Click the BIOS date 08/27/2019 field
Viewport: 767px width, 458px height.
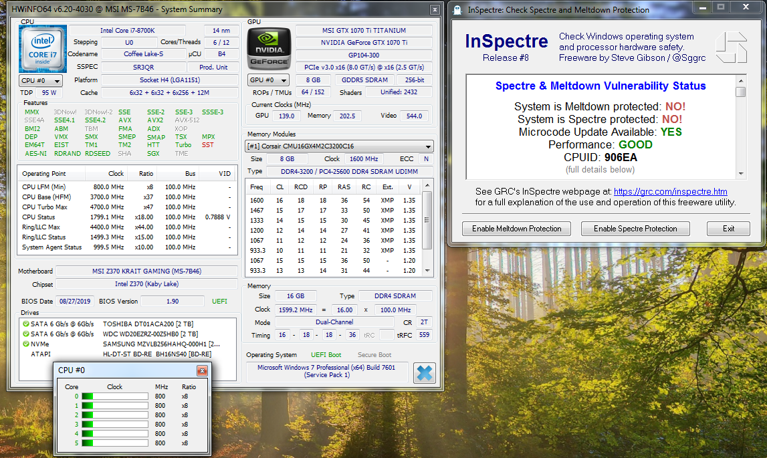(75, 301)
